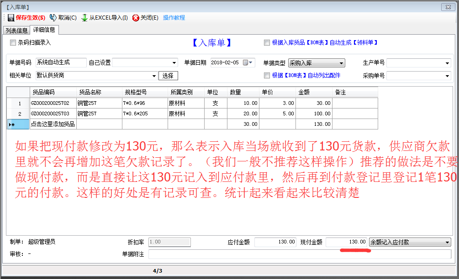Screen dimensions: 459x279
Task: Open the calendar picker for document date
Action: (x=247, y=63)
